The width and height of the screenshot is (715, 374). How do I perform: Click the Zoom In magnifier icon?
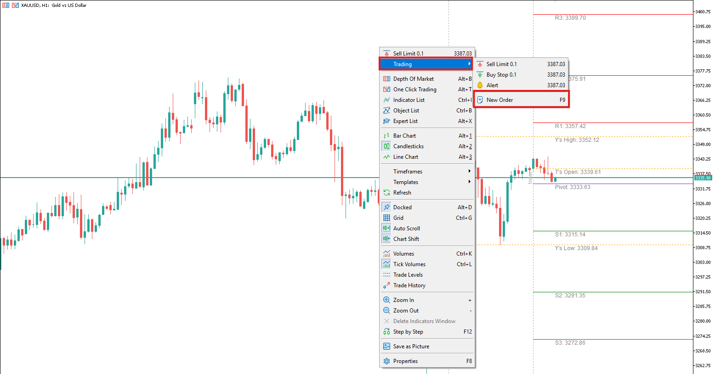pos(386,300)
